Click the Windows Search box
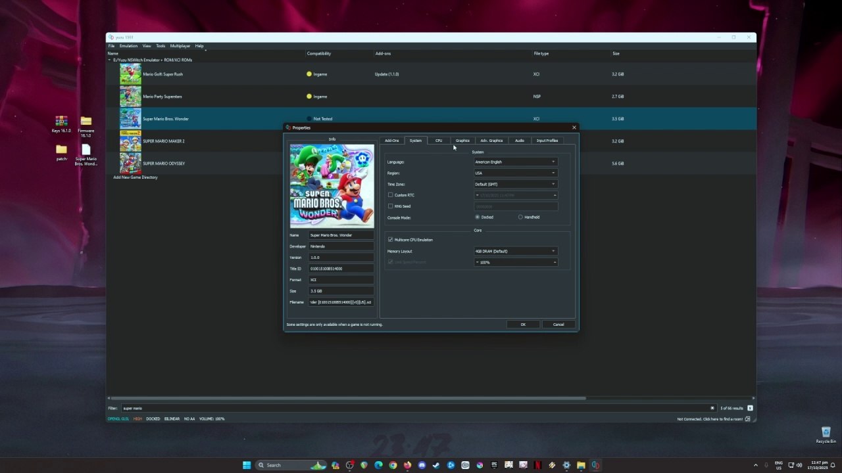 coord(291,465)
